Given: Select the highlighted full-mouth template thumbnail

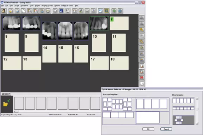Looking at the screenshot, I should tap(184, 120).
